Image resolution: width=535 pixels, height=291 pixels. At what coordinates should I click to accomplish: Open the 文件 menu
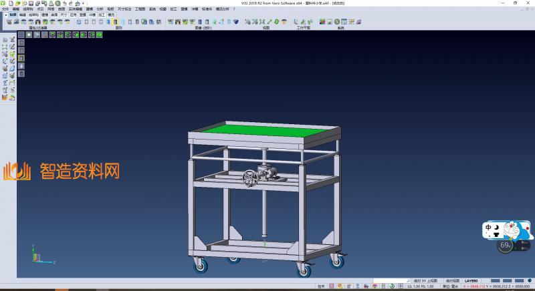point(5,9)
